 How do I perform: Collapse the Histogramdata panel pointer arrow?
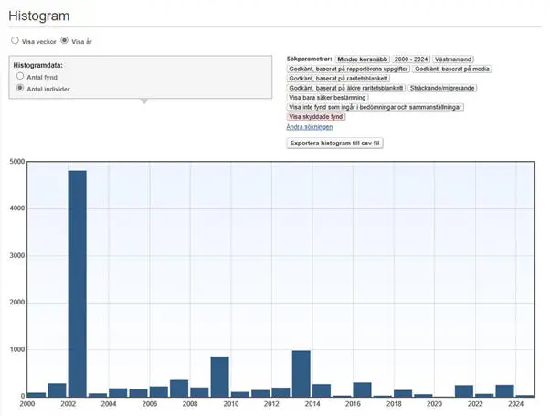point(142,101)
